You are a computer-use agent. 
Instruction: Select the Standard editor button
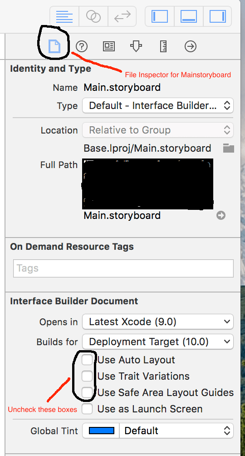coord(64,16)
